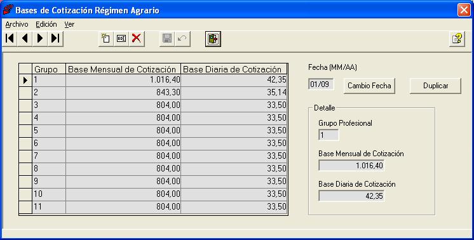Click the Cambio Fecha button
This screenshot has height=240, width=474.
(x=369, y=86)
